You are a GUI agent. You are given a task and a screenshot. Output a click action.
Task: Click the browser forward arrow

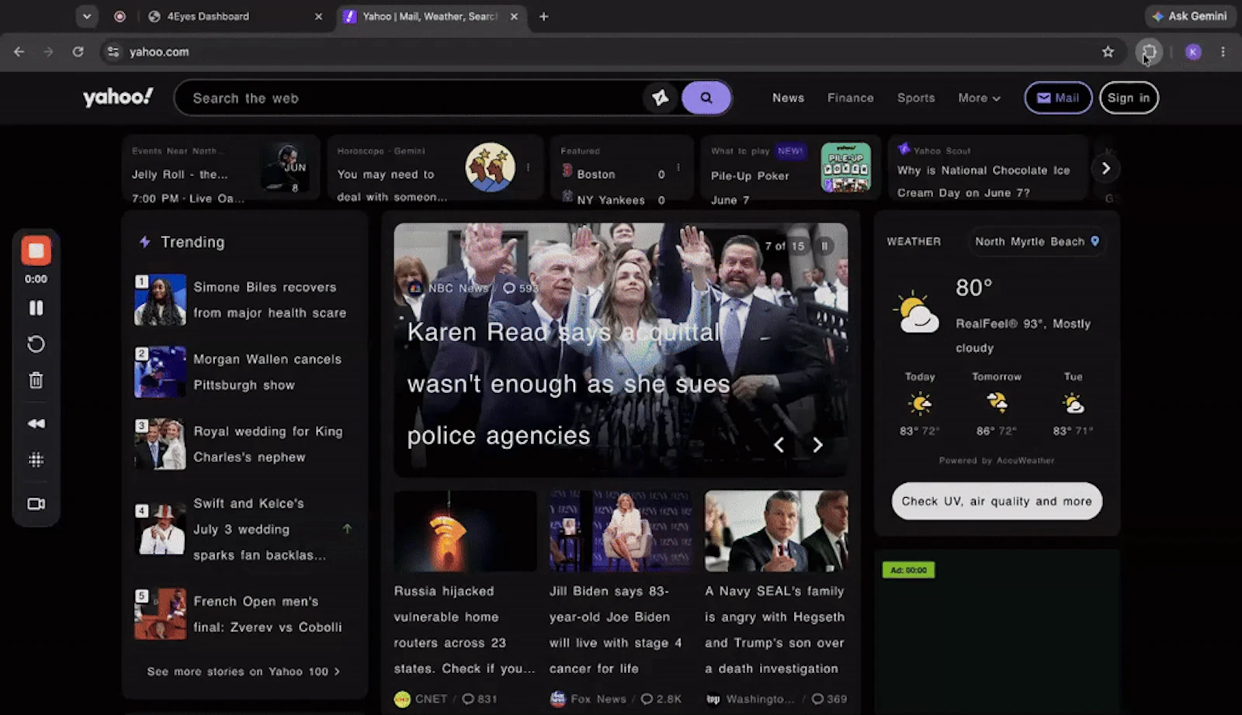48,52
